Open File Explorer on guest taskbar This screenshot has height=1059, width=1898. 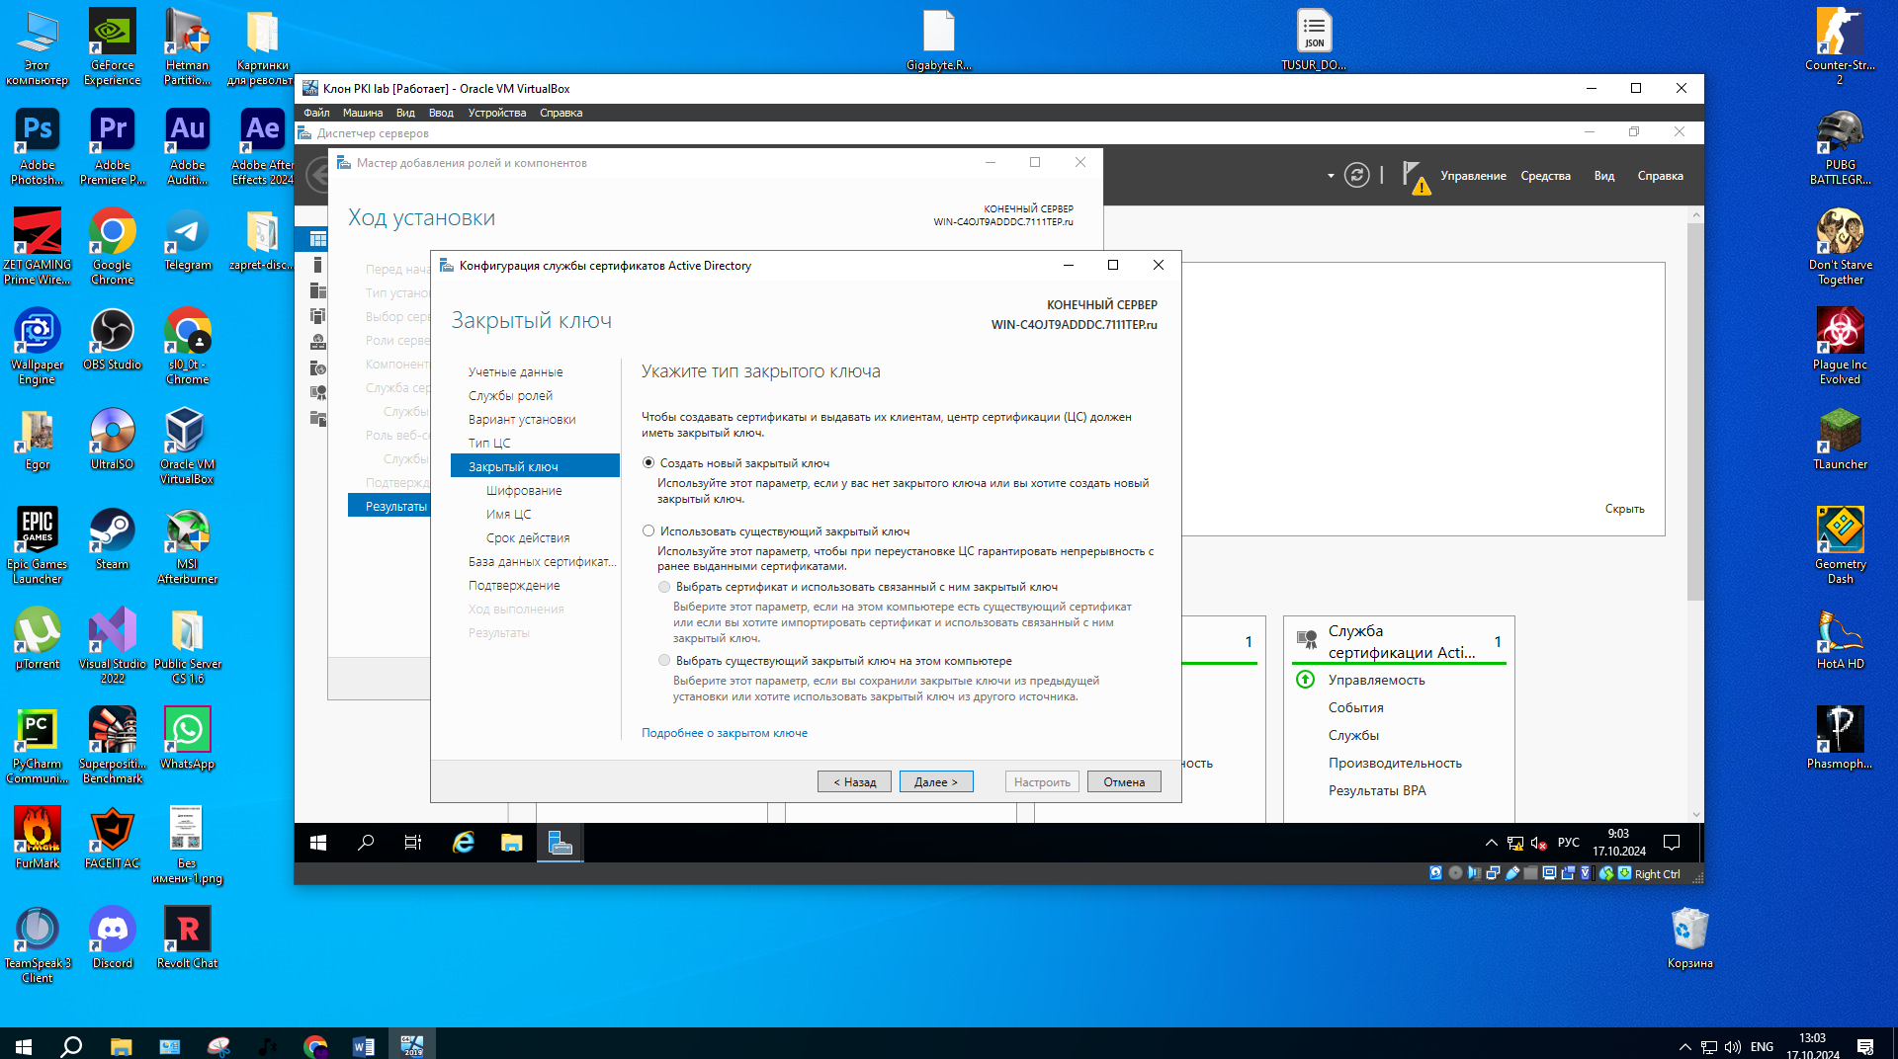(511, 843)
